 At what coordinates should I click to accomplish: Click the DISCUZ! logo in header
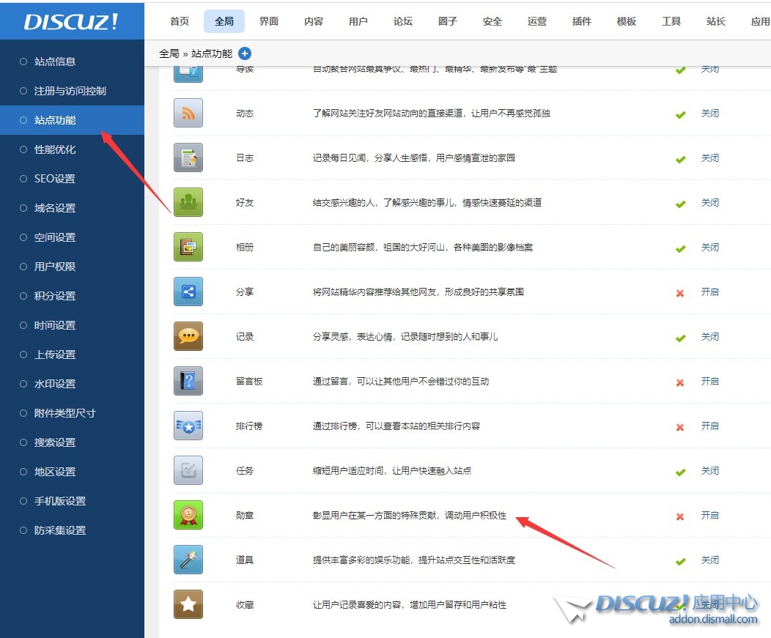71,21
